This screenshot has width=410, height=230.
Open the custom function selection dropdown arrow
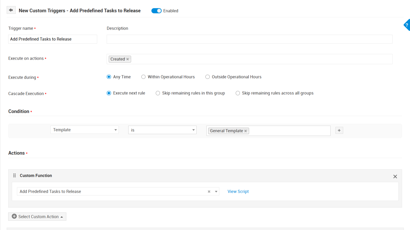click(216, 191)
